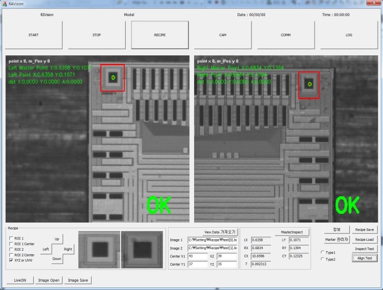
Task: Click the START button
Action: click(33, 35)
